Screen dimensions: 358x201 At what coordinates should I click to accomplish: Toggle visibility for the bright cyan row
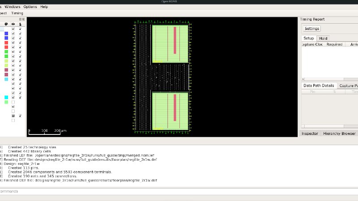(x=13, y=97)
